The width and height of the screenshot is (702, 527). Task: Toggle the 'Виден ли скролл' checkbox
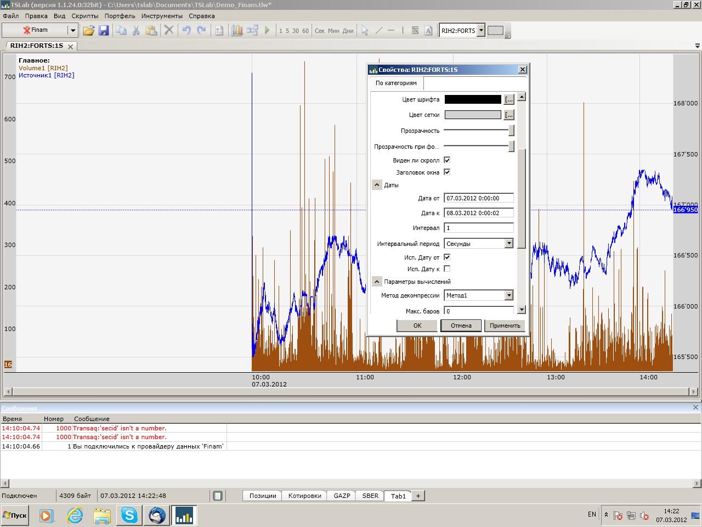[447, 160]
